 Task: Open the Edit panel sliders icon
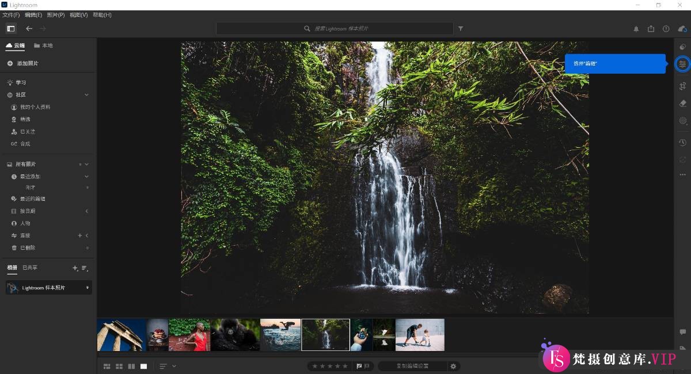tap(682, 63)
